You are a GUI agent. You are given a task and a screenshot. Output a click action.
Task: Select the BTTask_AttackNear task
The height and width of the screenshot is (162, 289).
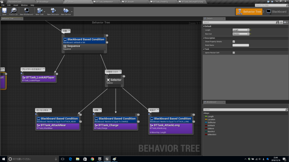[58, 126]
